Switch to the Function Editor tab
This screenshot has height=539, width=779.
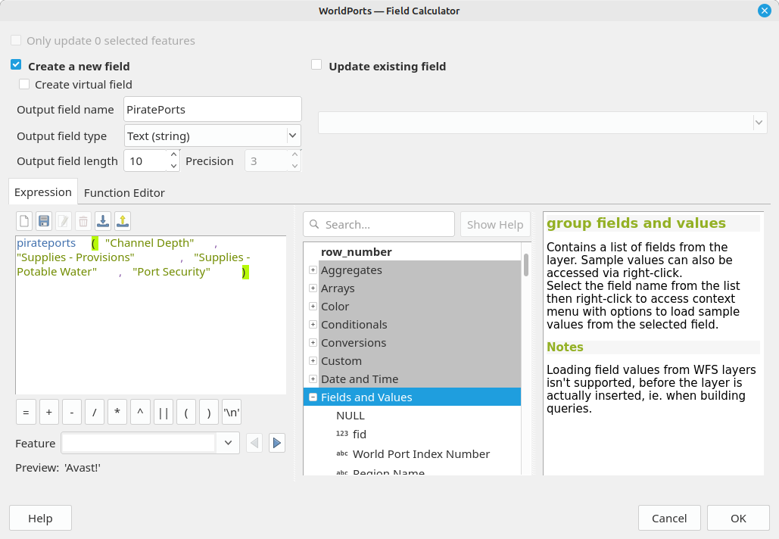(x=124, y=192)
